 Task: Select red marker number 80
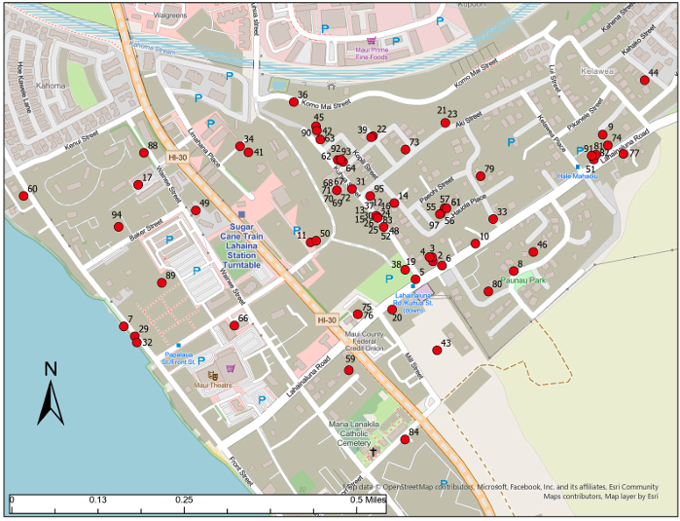coord(488,291)
